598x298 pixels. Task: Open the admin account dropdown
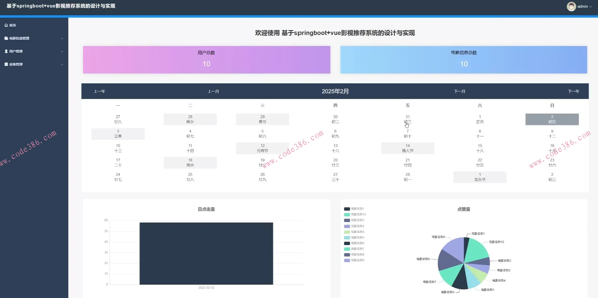(584, 6)
